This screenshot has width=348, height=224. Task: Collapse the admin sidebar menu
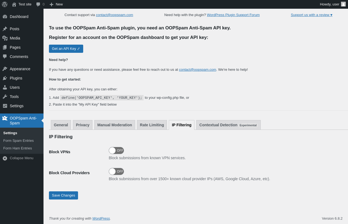18,158
